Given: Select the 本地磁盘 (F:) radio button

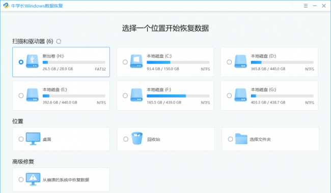Looking at the screenshot, I should (x=125, y=95).
